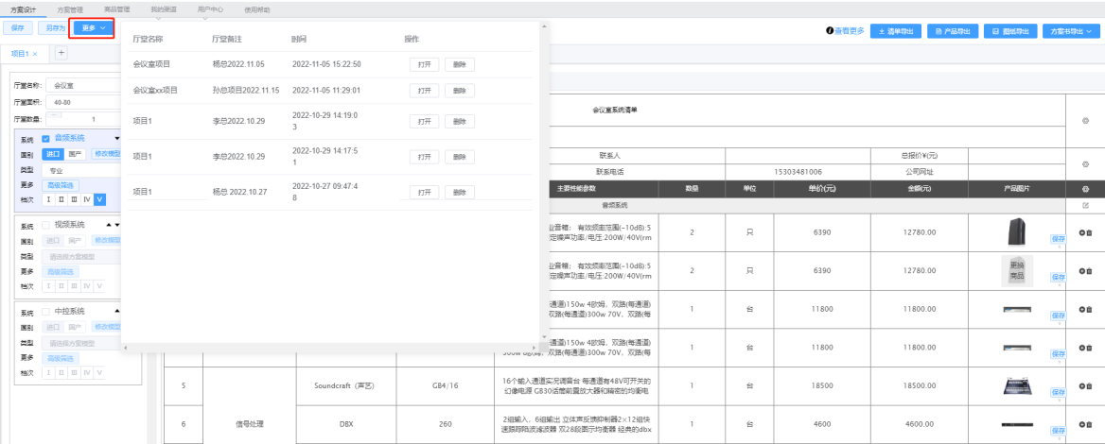The image size is (1105, 444).
Task: Click trash icon in second 11800.00 row
Action: point(1090,348)
